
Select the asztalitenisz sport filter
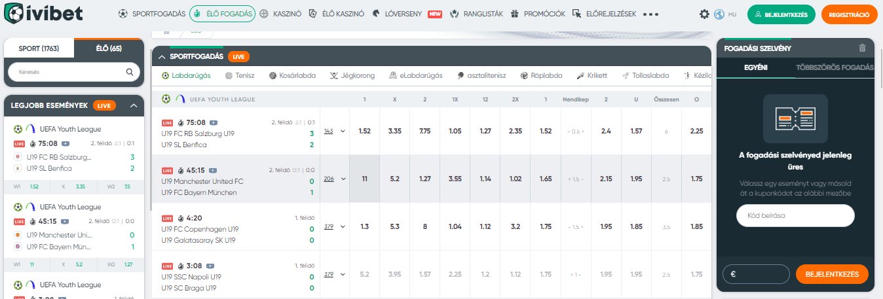click(481, 75)
